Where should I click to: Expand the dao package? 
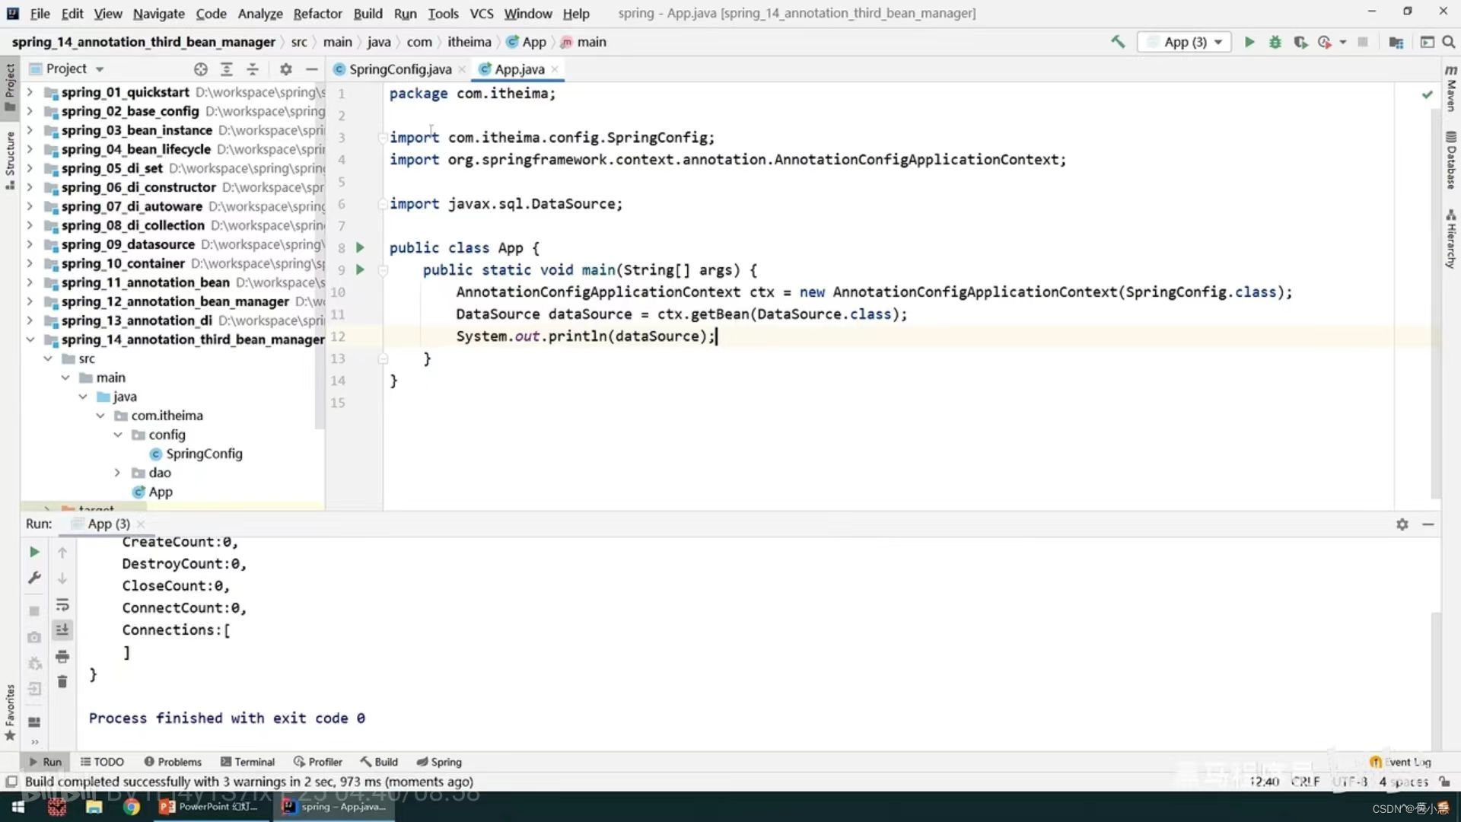(x=118, y=473)
